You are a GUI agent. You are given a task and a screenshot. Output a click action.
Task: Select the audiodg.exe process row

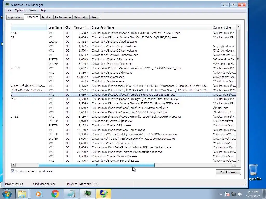[123, 42]
